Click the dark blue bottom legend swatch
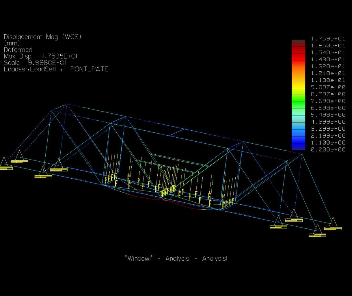The height and width of the screenshot is (296, 352). (x=298, y=147)
